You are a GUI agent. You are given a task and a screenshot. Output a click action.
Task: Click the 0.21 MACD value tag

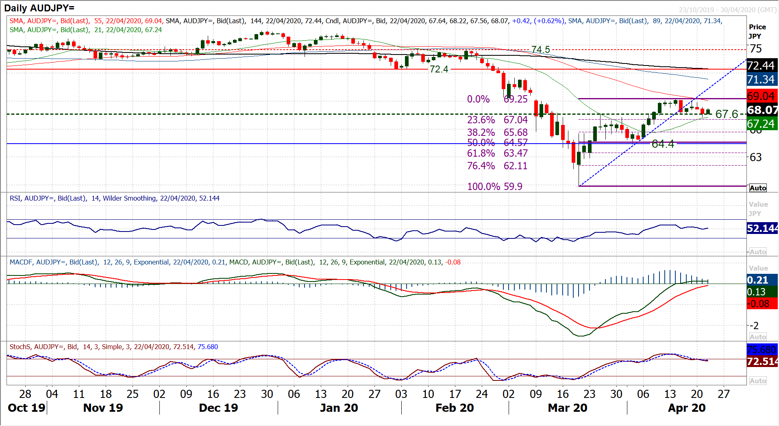(x=762, y=280)
